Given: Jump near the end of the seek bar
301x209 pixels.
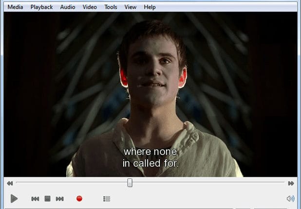Looking at the screenshot, I should pyautogui.click(x=278, y=183).
